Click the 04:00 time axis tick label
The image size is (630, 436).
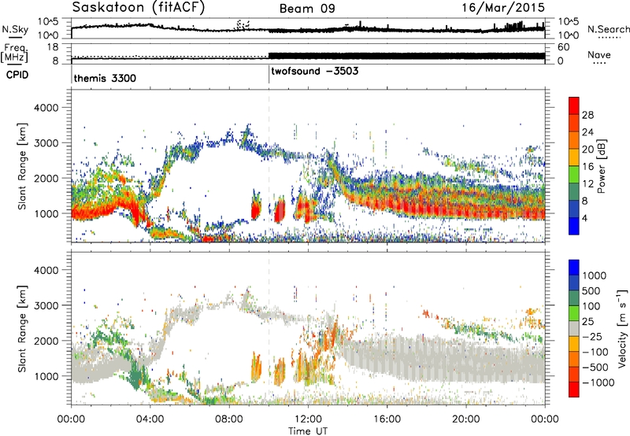tap(150, 419)
